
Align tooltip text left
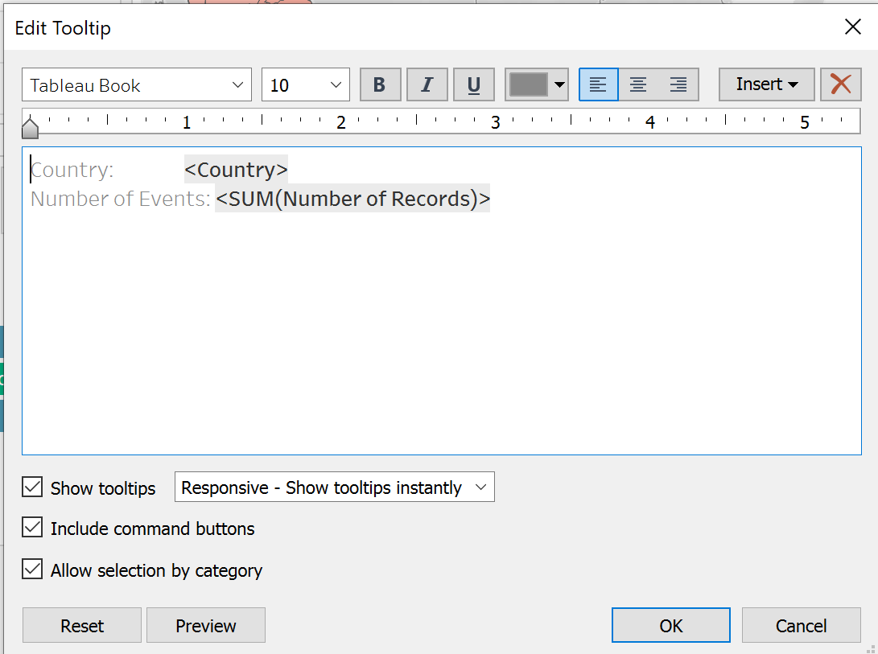point(599,85)
